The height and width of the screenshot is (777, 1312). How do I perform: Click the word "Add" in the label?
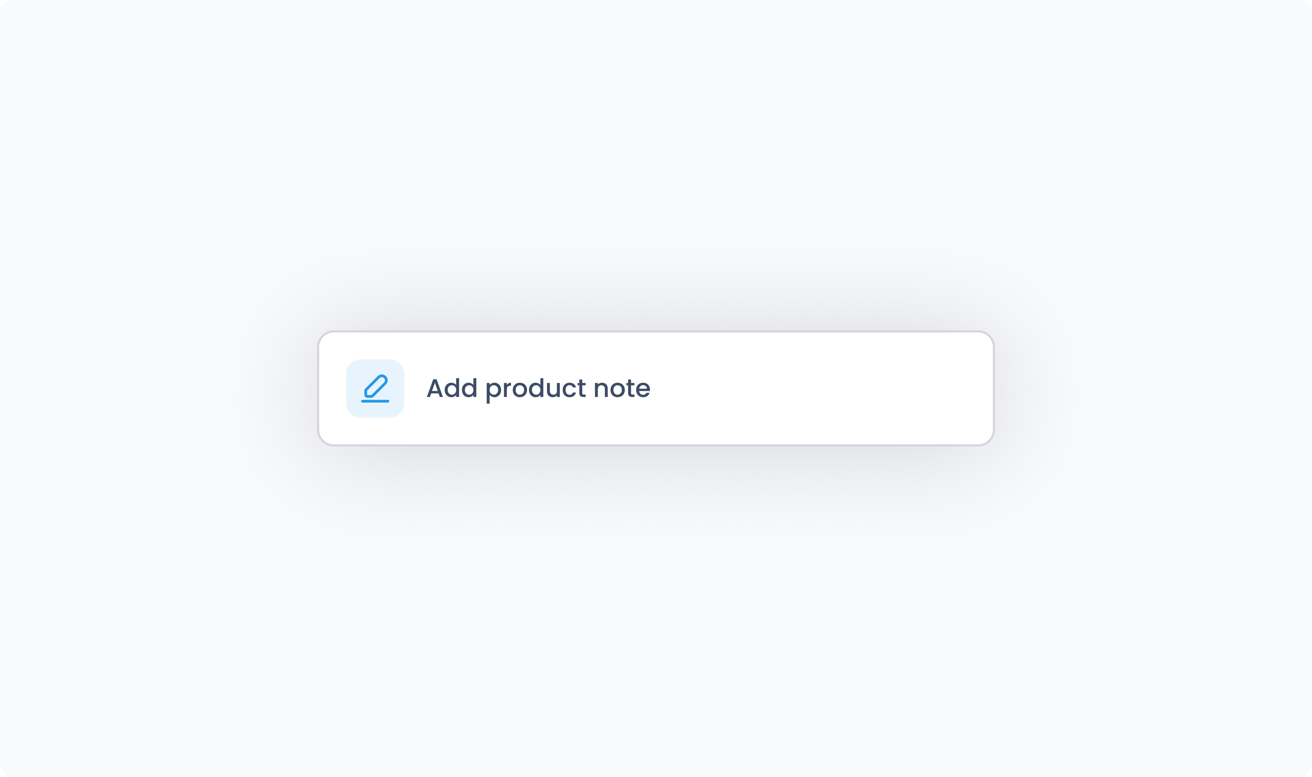point(452,388)
